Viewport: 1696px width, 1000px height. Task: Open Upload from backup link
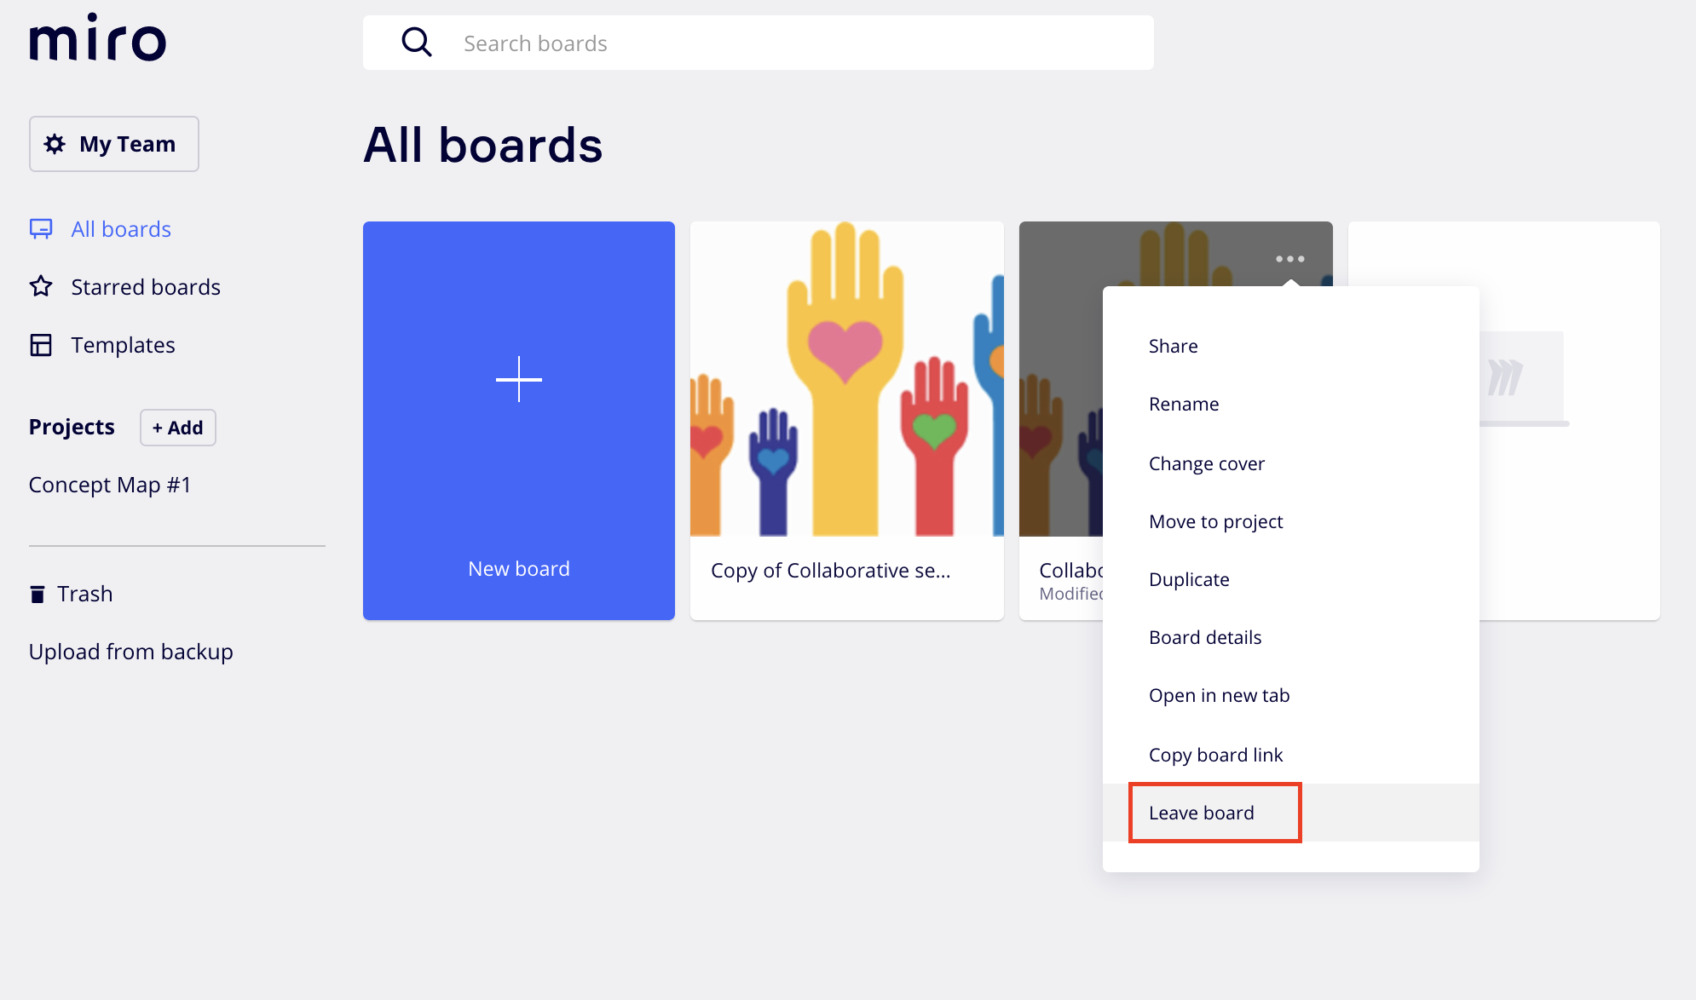point(131,652)
